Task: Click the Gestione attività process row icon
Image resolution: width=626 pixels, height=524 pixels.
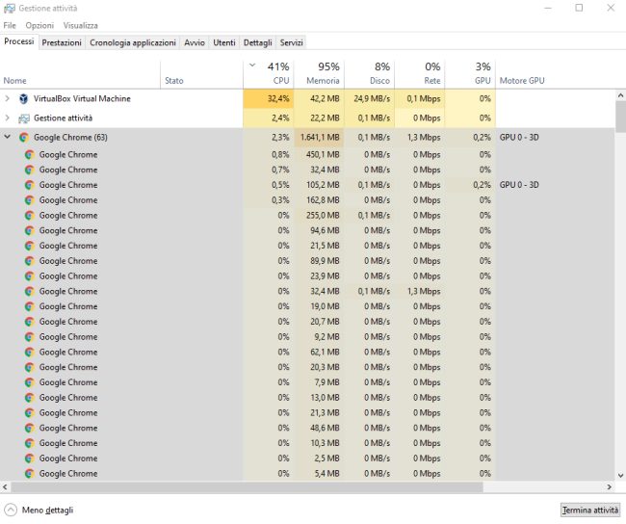Action: coord(24,118)
